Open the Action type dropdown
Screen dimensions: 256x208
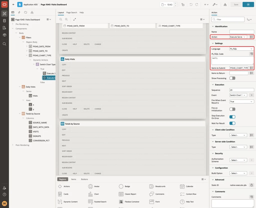tap(238, 37)
